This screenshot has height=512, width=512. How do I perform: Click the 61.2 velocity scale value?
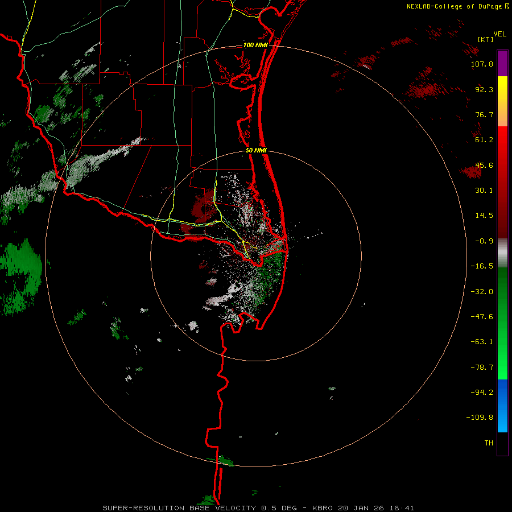pos(484,140)
